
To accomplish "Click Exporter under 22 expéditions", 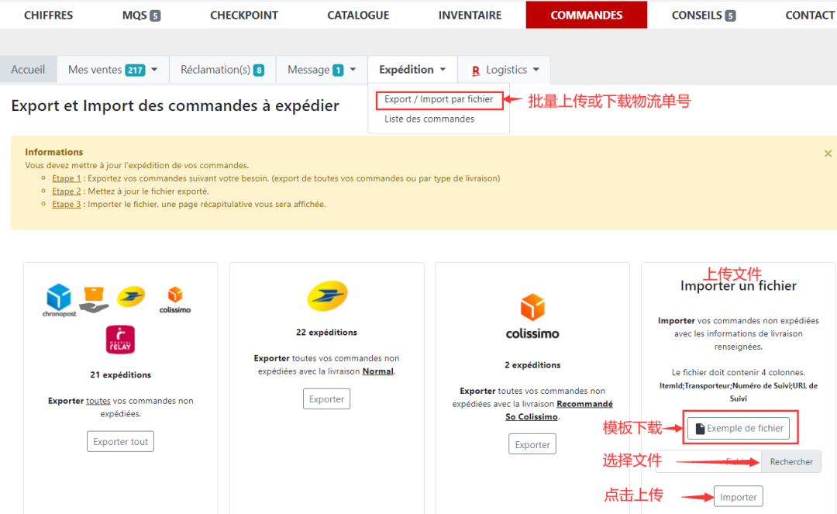I will (x=326, y=398).
